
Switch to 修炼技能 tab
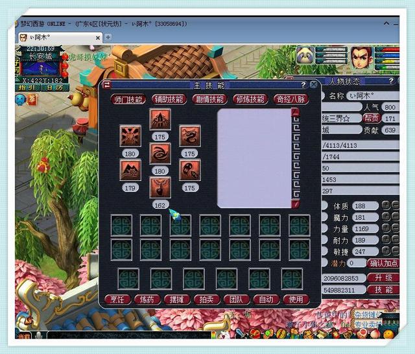[x=250, y=99]
